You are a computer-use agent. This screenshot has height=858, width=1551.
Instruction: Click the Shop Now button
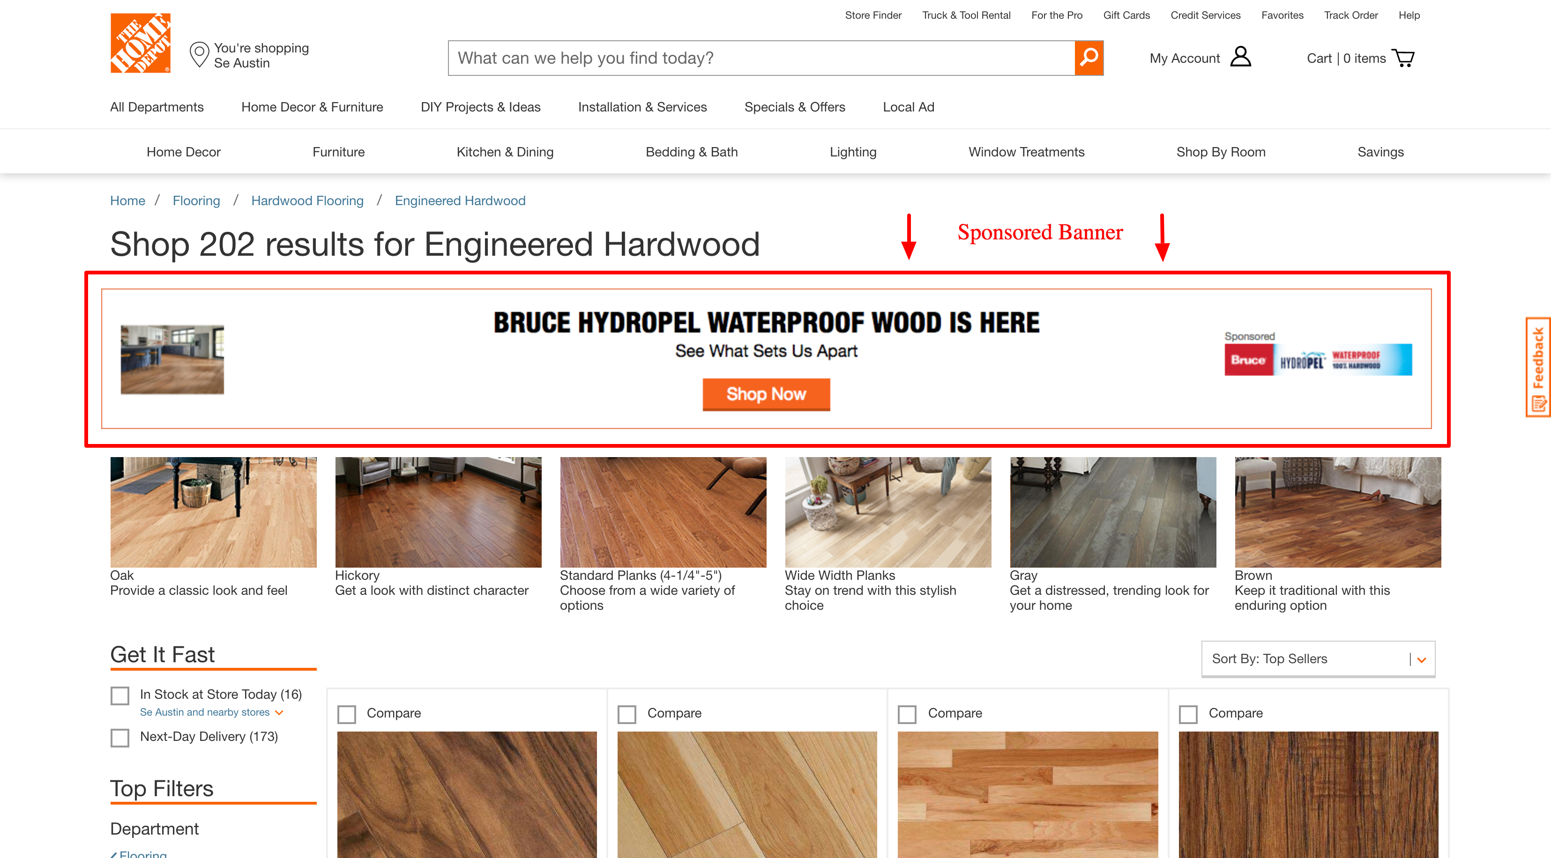pos(766,395)
